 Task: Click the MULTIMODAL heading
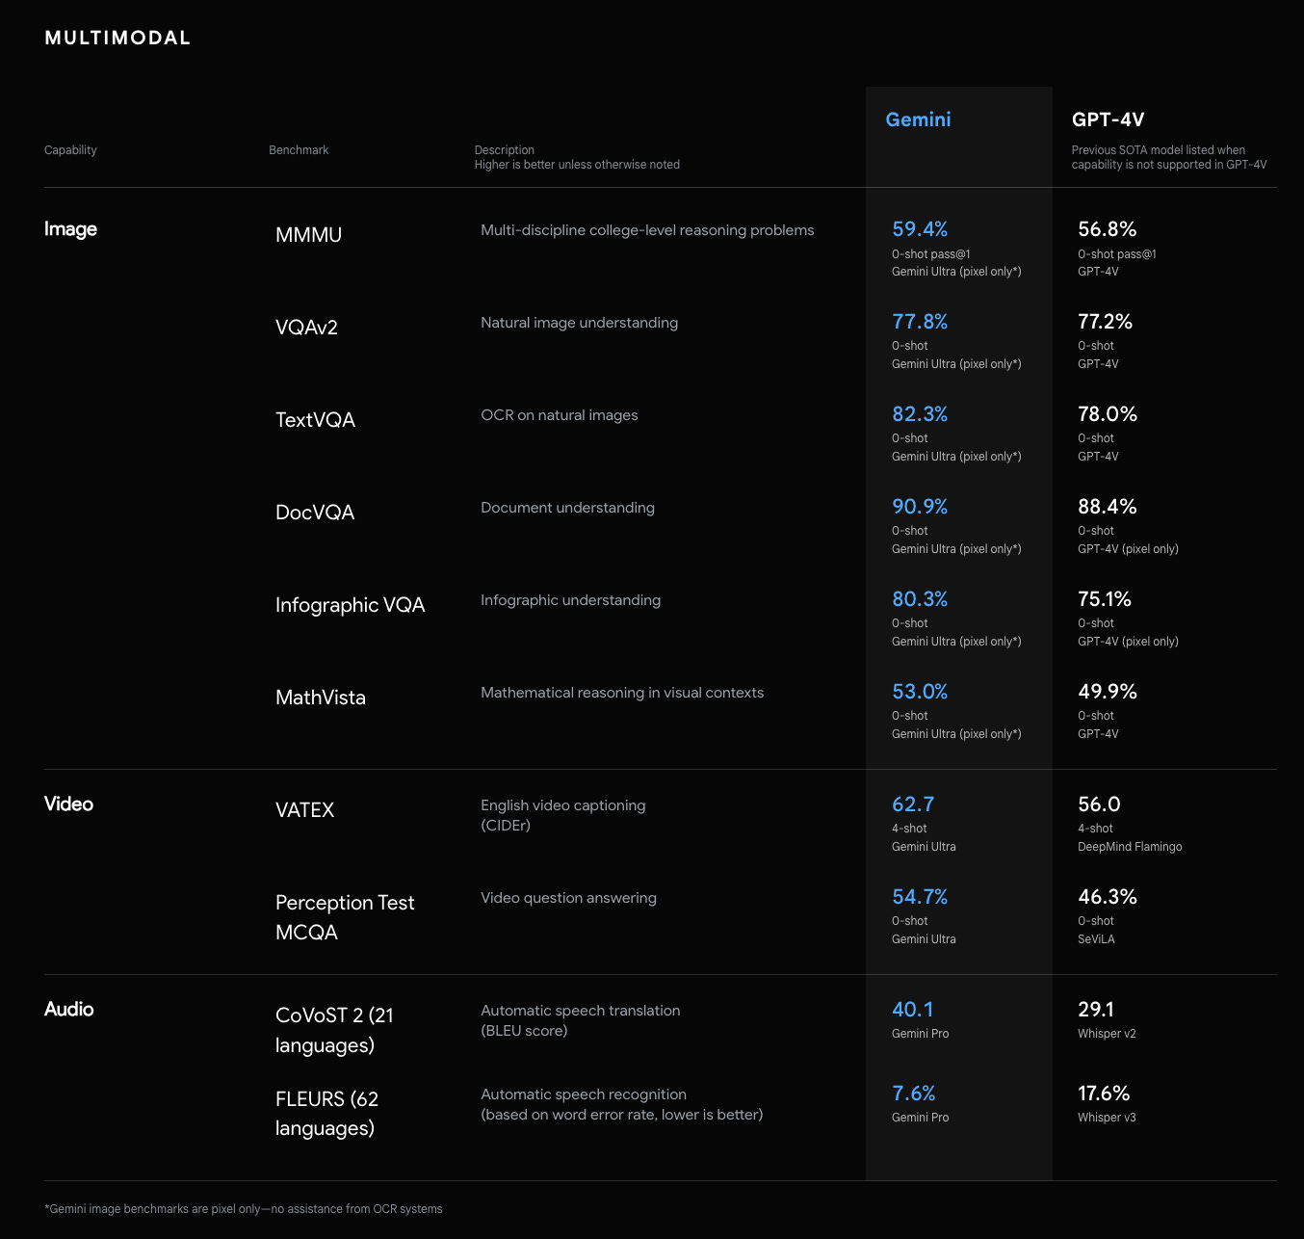(x=117, y=38)
